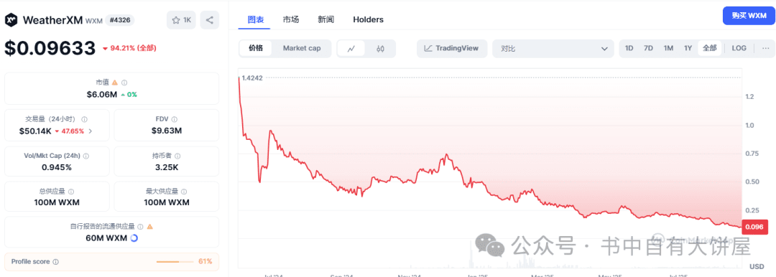776x277 pixels.
Task: Open the share icon next to watchlist
Action: tap(209, 20)
